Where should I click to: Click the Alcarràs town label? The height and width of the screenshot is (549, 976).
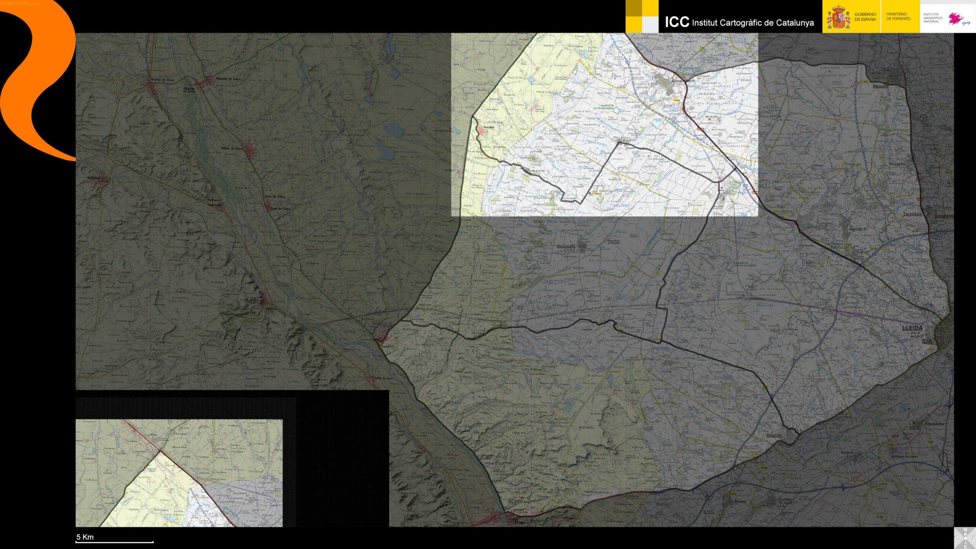click(x=774, y=435)
